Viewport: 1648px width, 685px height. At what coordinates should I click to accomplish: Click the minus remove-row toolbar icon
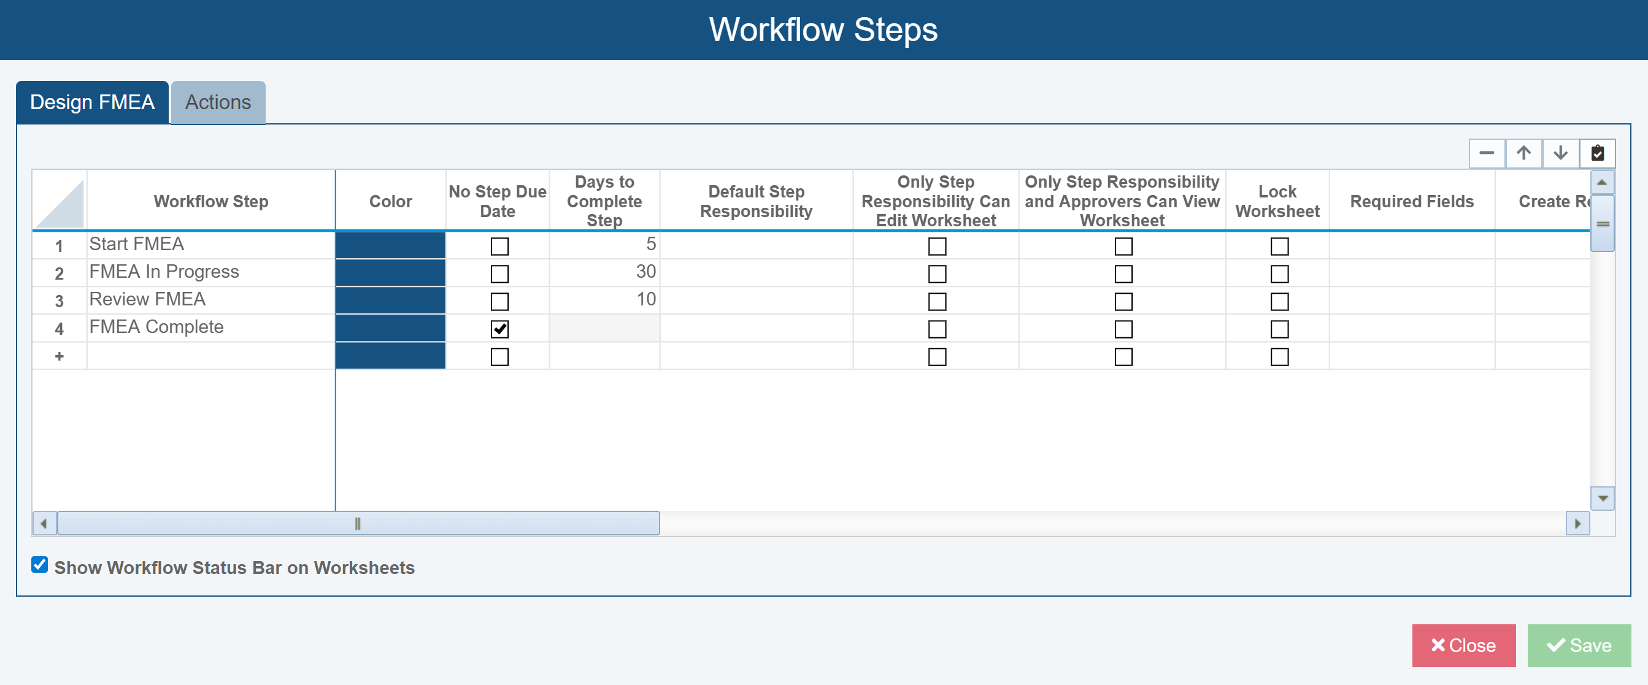[x=1486, y=153]
